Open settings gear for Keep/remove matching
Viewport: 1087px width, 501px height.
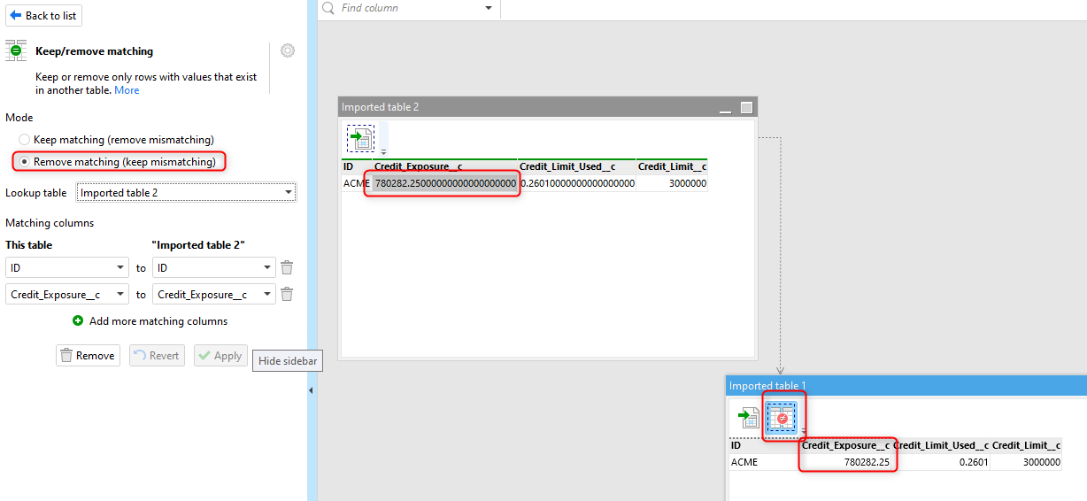click(288, 50)
